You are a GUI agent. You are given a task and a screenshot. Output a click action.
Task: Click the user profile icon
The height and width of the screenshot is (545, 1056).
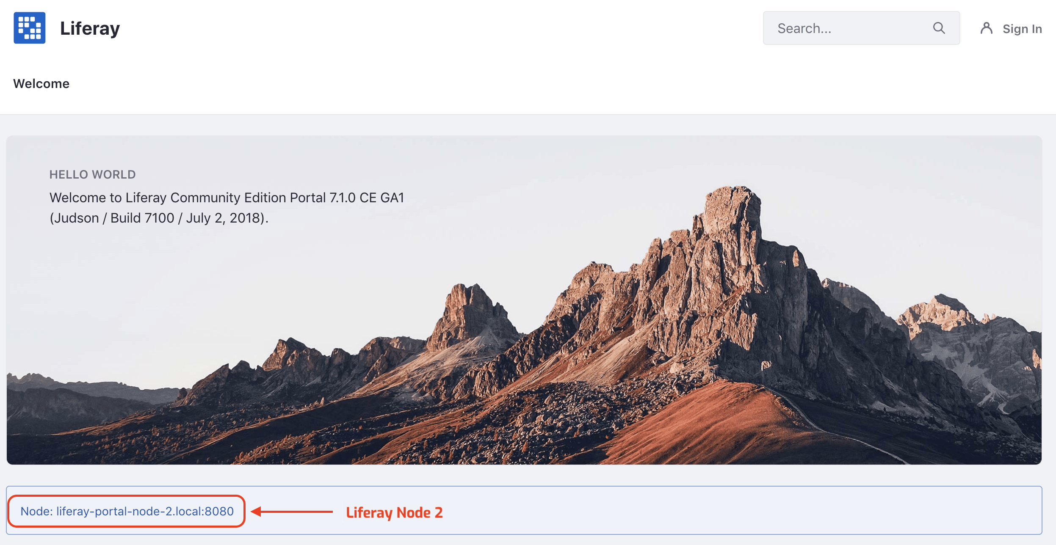[x=987, y=28]
